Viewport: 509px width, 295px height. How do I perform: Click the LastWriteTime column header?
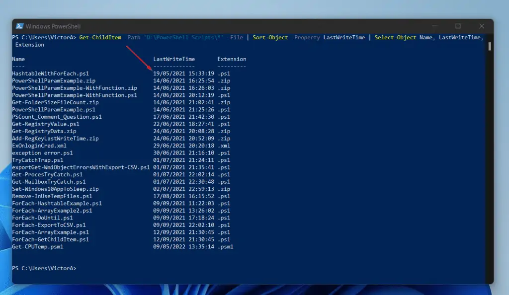click(174, 59)
